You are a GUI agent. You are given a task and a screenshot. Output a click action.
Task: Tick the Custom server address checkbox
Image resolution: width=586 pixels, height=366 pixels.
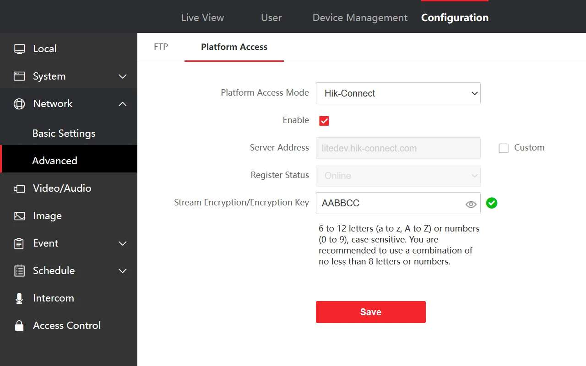(504, 148)
